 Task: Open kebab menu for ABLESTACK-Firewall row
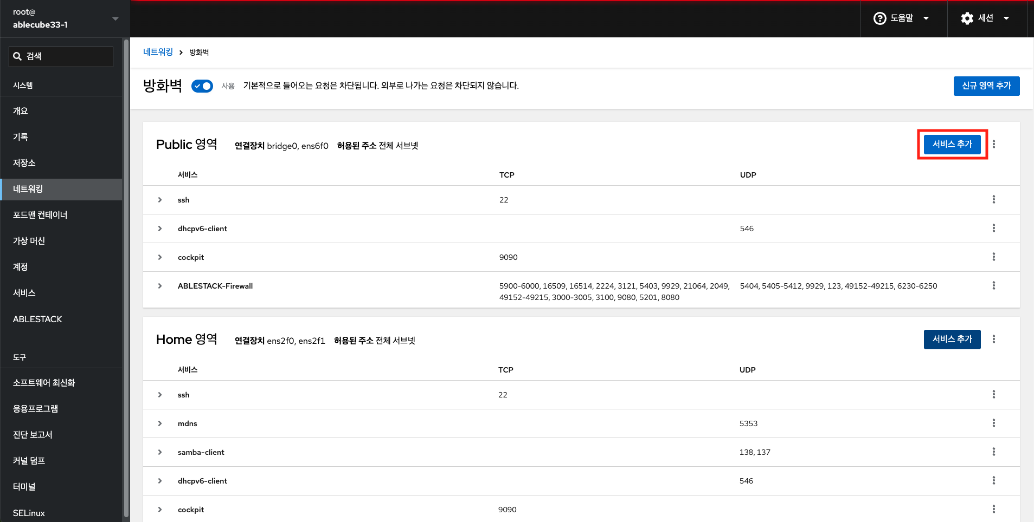[993, 285]
